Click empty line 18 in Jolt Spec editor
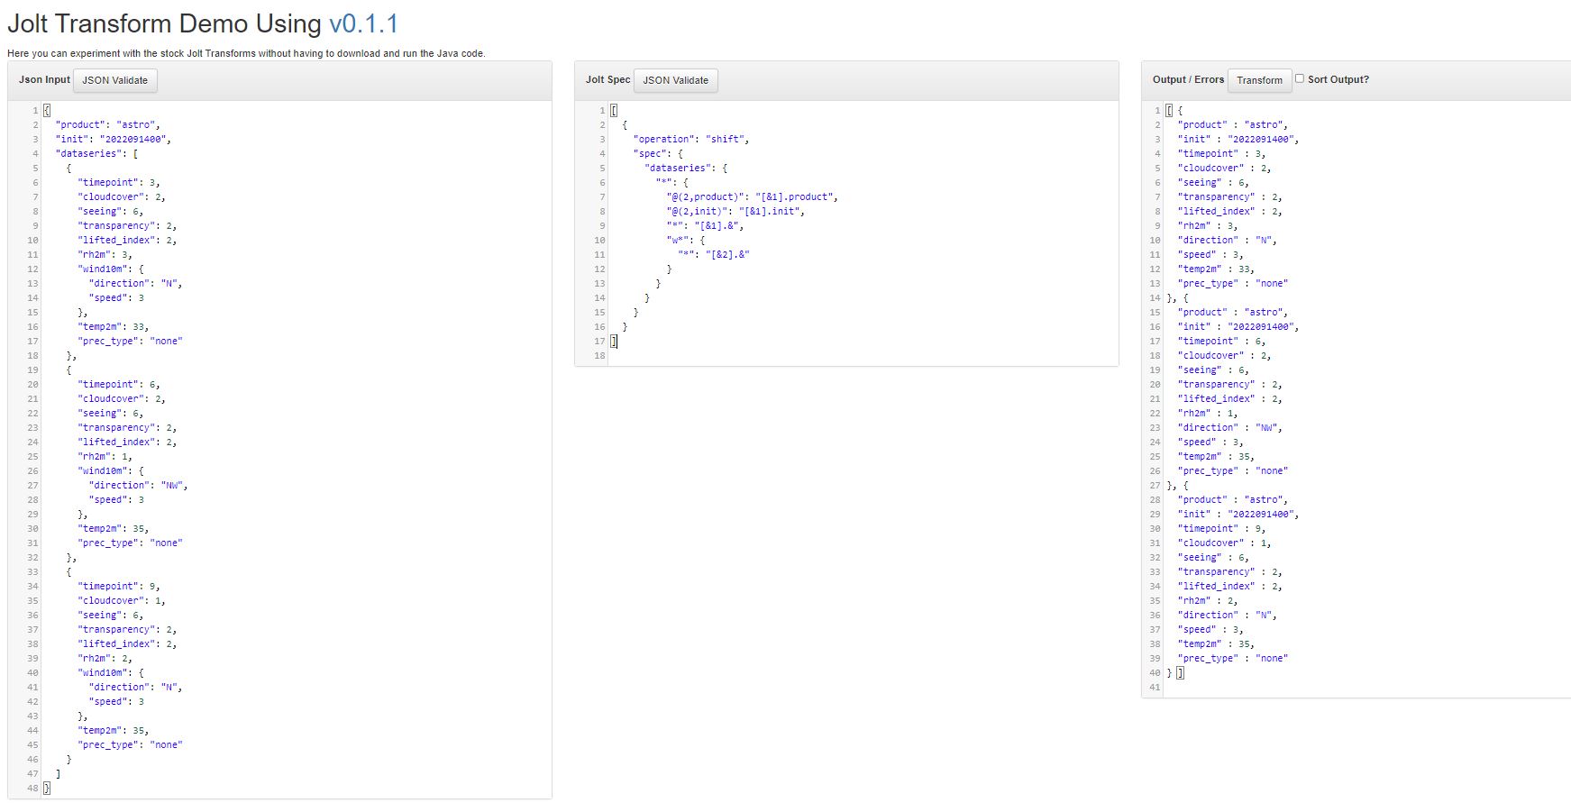Viewport: 1571px width, 812px height. coord(863,355)
